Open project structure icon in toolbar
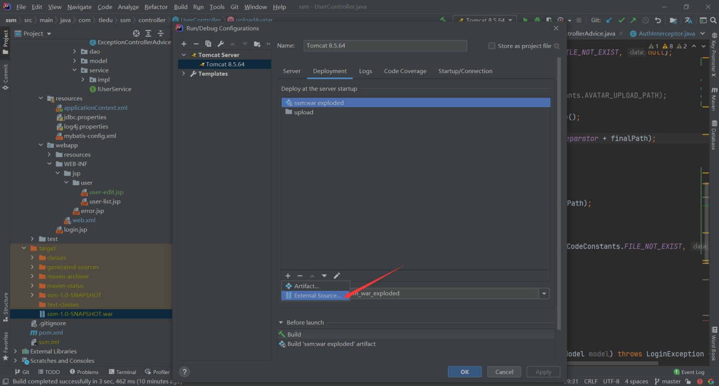The height and width of the screenshot is (386, 719). tap(673, 20)
